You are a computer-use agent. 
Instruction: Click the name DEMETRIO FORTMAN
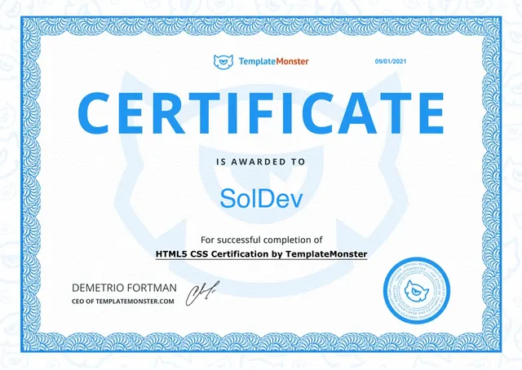coord(124,288)
